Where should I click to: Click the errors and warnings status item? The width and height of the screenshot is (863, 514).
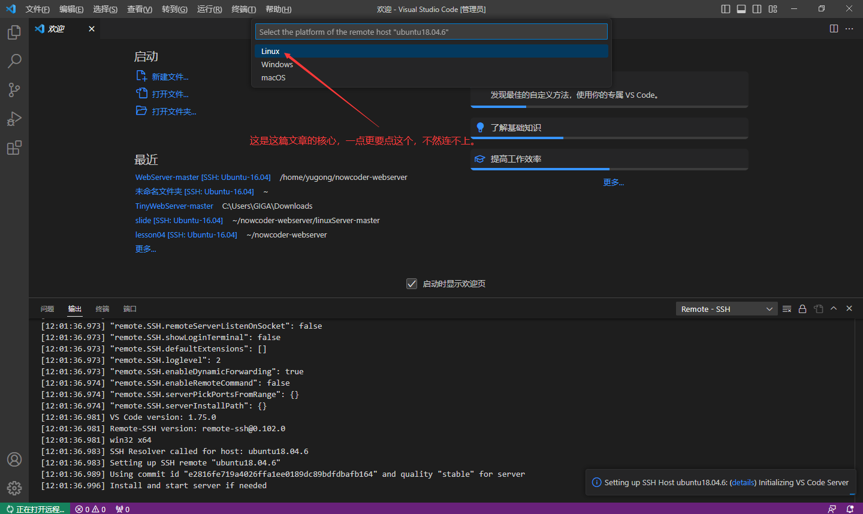click(90, 509)
